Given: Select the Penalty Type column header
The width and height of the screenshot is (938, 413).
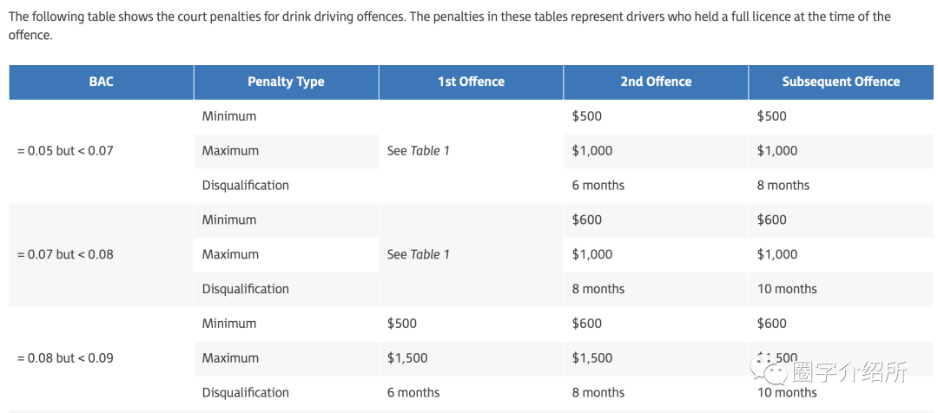Looking at the screenshot, I should [286, 82].
